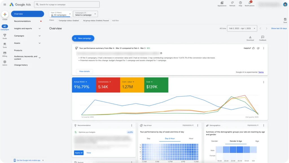Click thumbs down on performance summary
The image size is (289, 163).
(258, 48)
